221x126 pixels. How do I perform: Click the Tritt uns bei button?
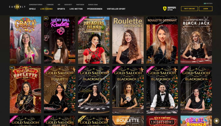coord(189,9)
